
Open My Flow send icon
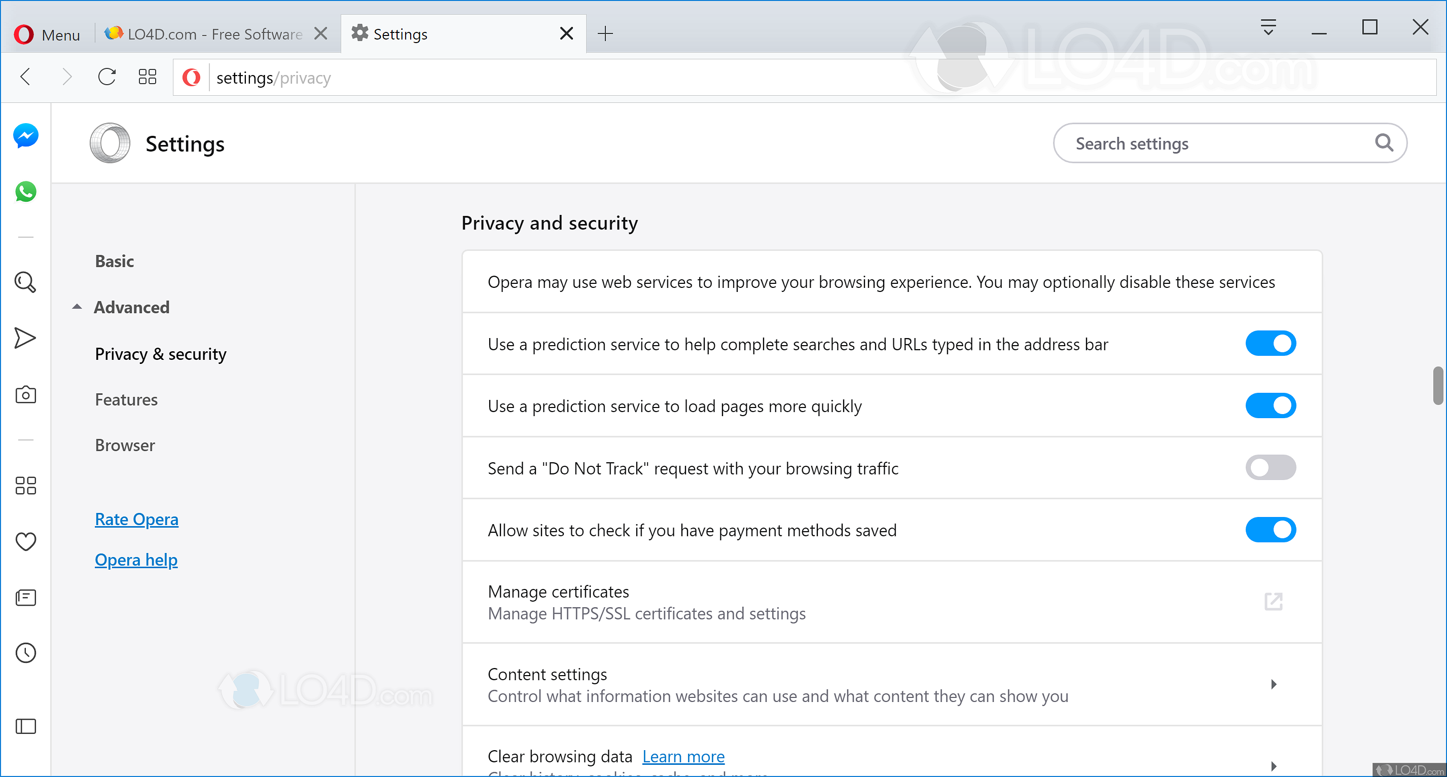coord(25,338)
